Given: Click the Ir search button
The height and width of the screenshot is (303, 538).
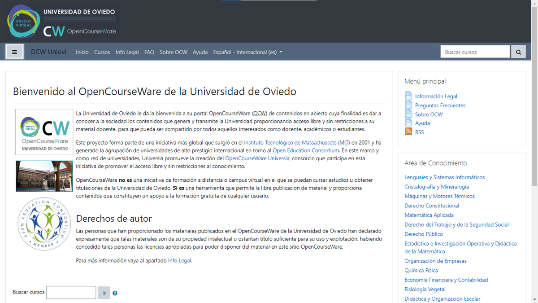Looking at the screenshot, I should (104, 293).
